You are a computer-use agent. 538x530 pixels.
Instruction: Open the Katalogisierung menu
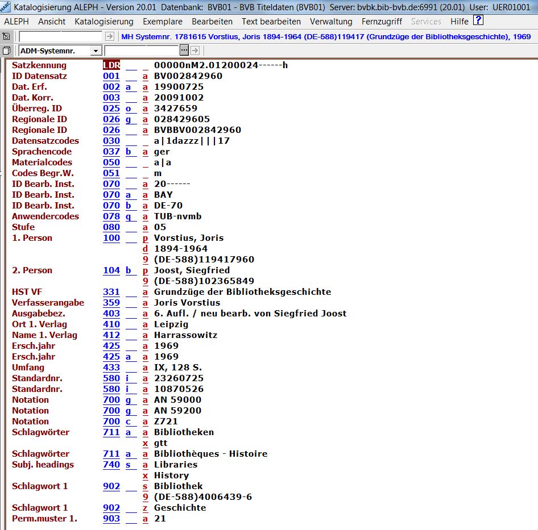click(104, 22)
